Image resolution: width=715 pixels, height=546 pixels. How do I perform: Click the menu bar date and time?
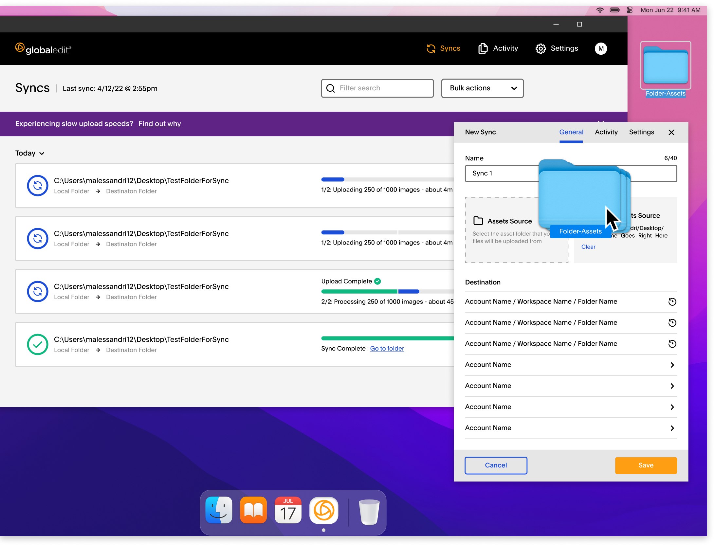pyautogui.click(x=670, y=10)
